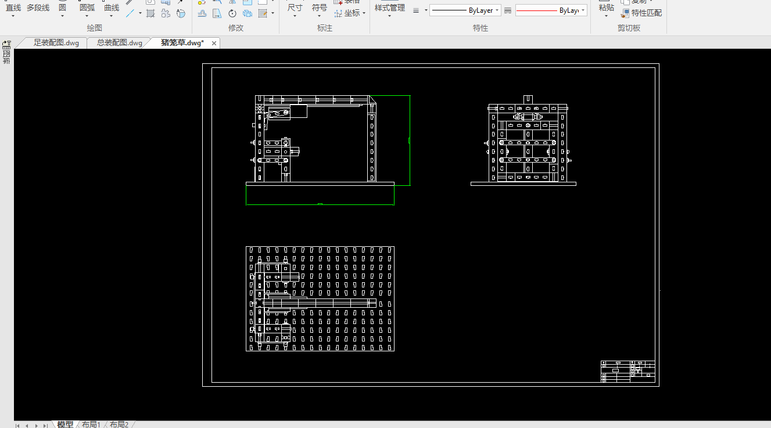
Task: Close the 猪笼草.dwg* tab
Action: 214,43
